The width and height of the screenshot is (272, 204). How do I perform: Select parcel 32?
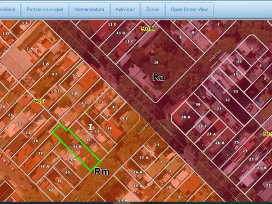point(228,100)
